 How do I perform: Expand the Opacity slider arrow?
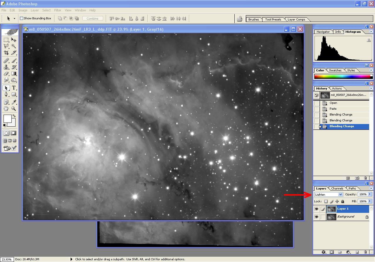pos(370,194)
